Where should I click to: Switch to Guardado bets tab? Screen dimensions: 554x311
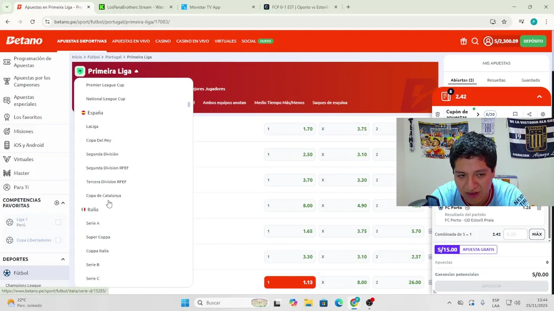531,80
